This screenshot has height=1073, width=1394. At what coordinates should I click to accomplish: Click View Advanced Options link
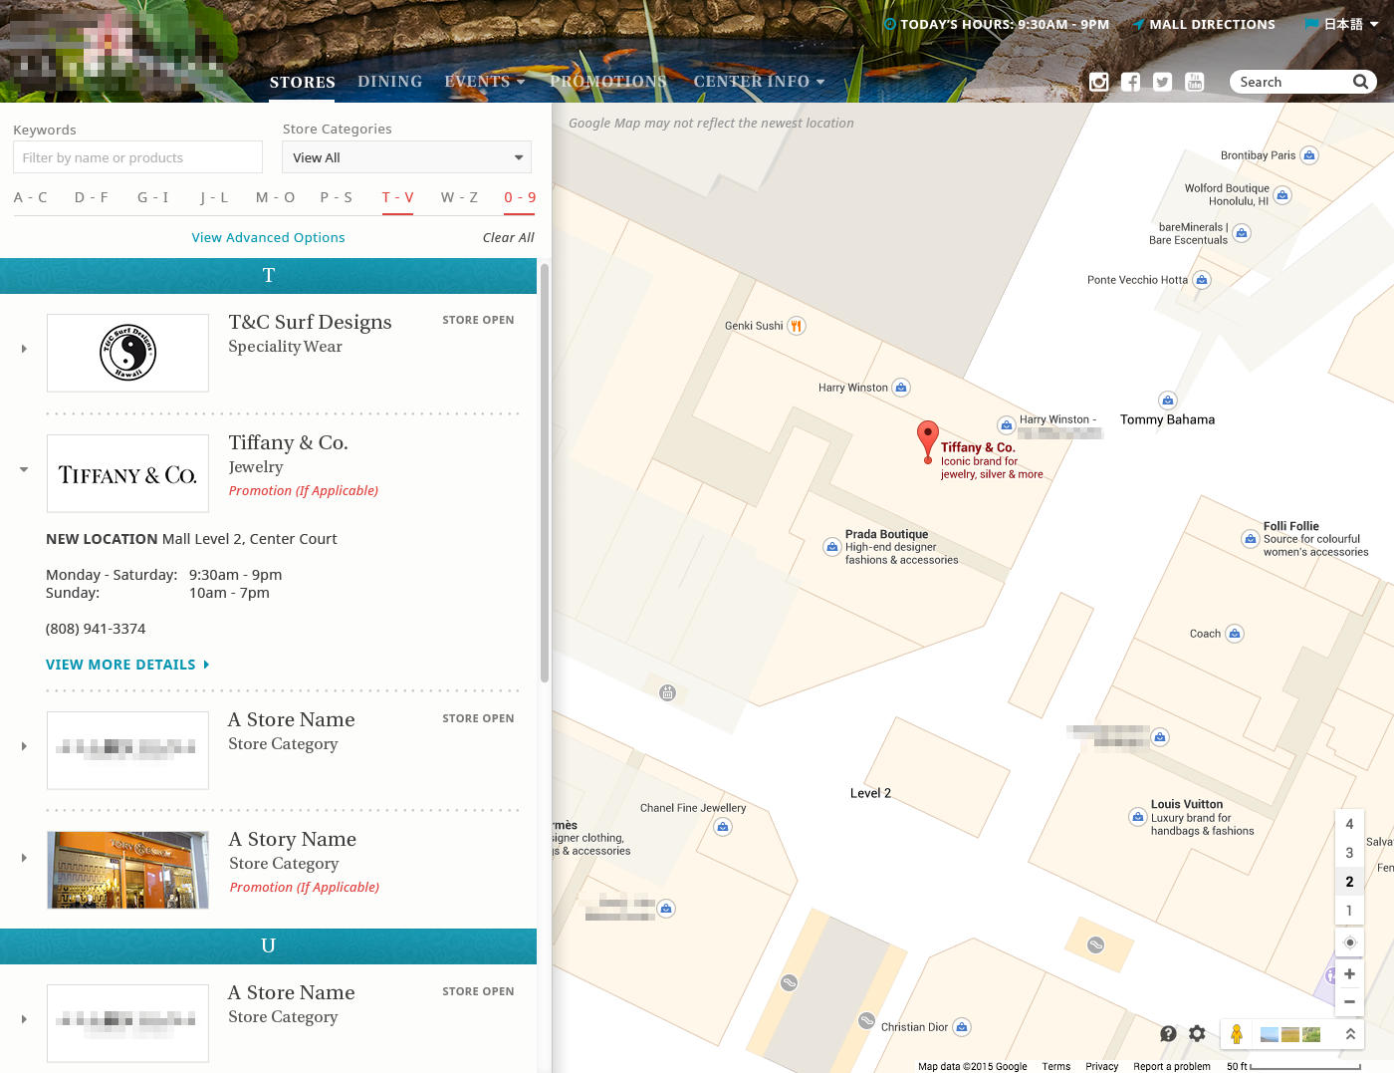(268, 237)
